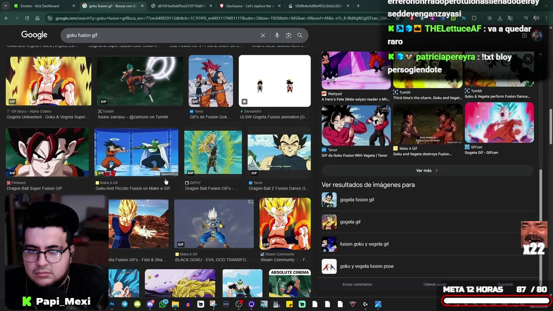Switch to the GeoGuessr tab
Viewport: 553px width, 311px height.
click(250, 6)
